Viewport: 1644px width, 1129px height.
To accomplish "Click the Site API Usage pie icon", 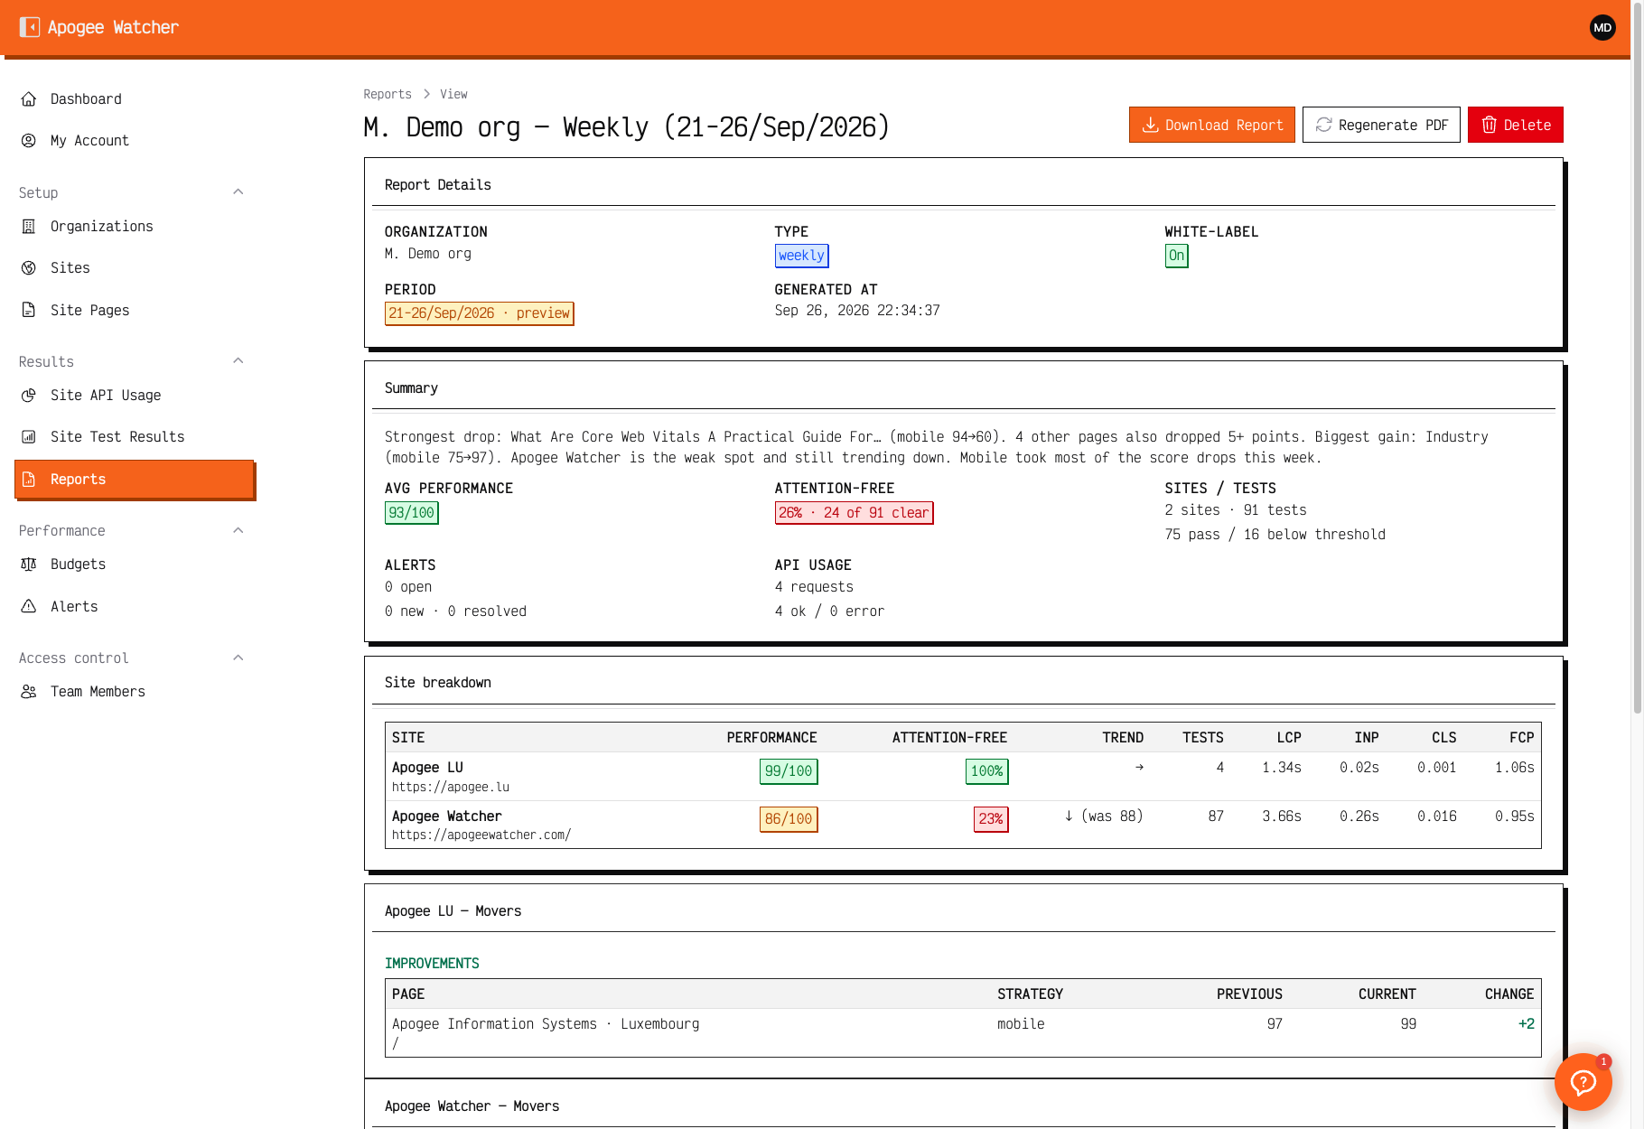I will tap(29, 395).
